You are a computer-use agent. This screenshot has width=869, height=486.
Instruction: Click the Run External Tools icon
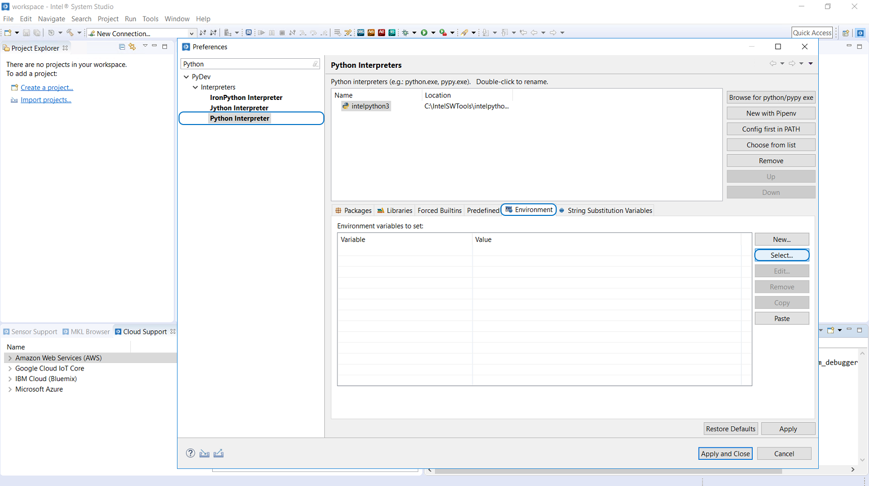pos(443,33)
